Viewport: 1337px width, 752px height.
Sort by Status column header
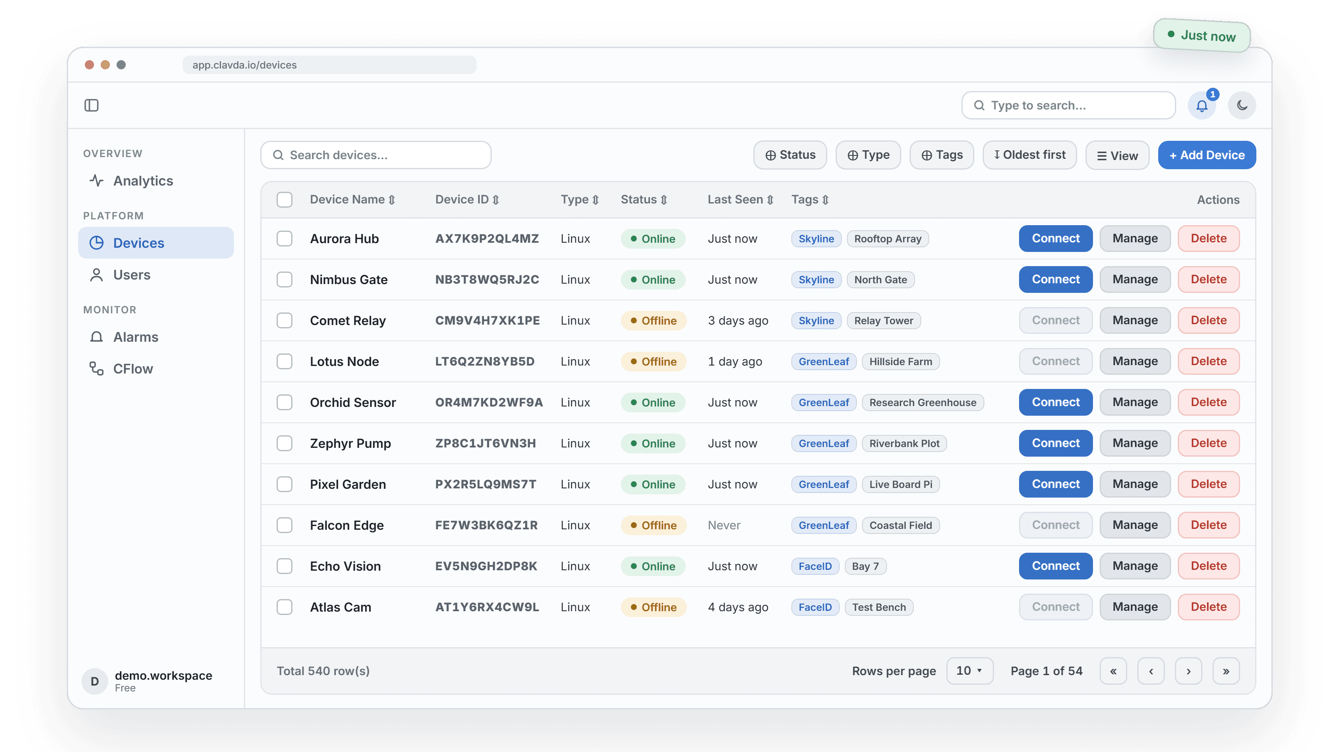(644, 200)
